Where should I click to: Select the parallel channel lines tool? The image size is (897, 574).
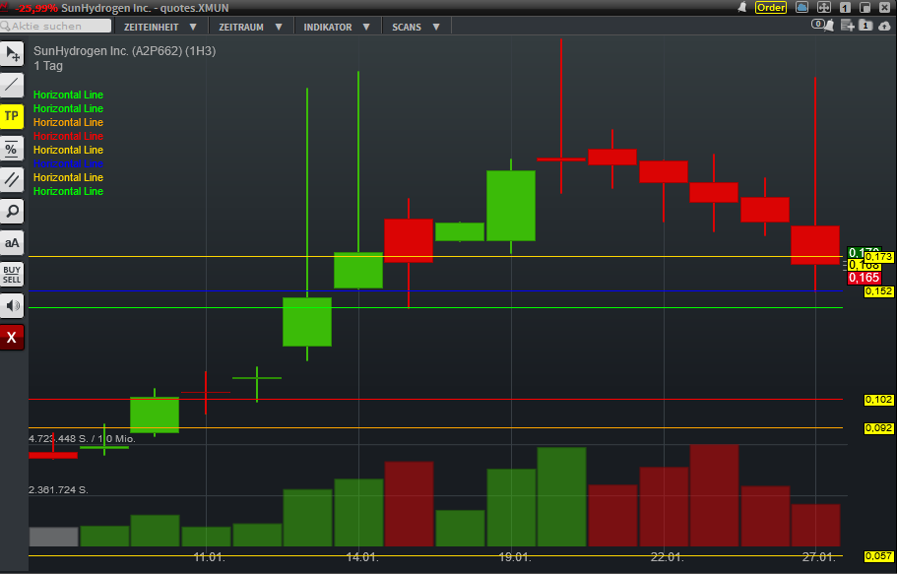(x=12, y=180)
